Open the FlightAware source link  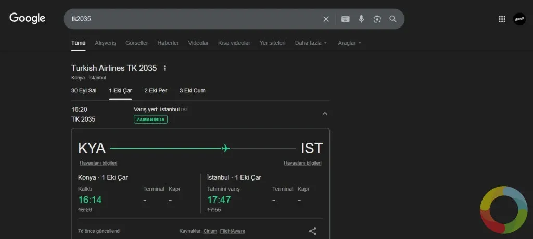pyautogui.click(x=233, y=231)
